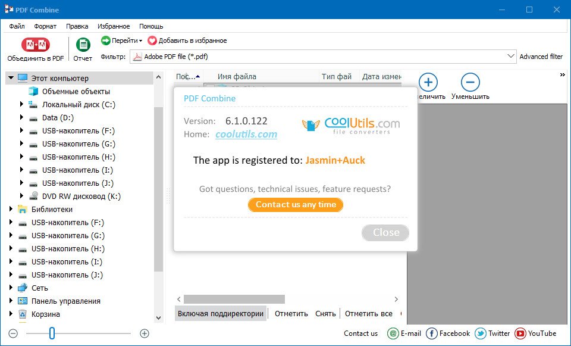Open the Отчет report icon
Screen dimensions: 571x346
tap(83, 45)
